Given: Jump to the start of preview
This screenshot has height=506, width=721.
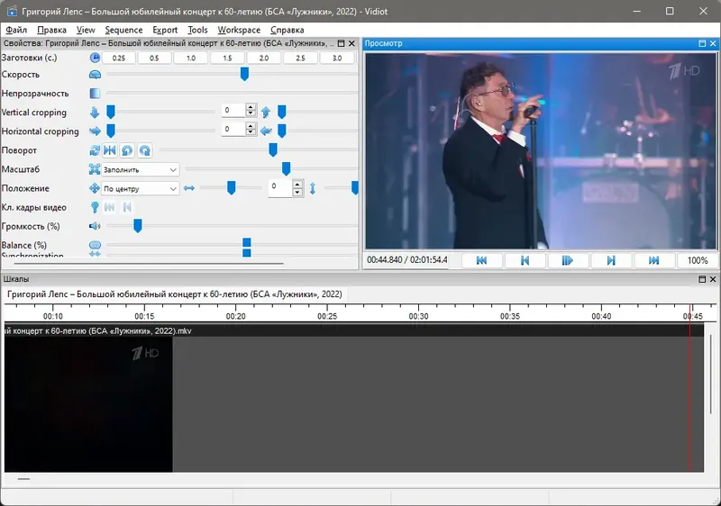Looking at the screenshot, I should tap(481, 260).
